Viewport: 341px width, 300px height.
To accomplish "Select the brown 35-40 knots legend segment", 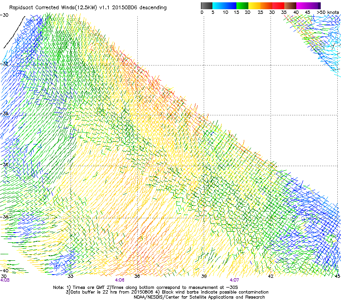I will [290, 6].
